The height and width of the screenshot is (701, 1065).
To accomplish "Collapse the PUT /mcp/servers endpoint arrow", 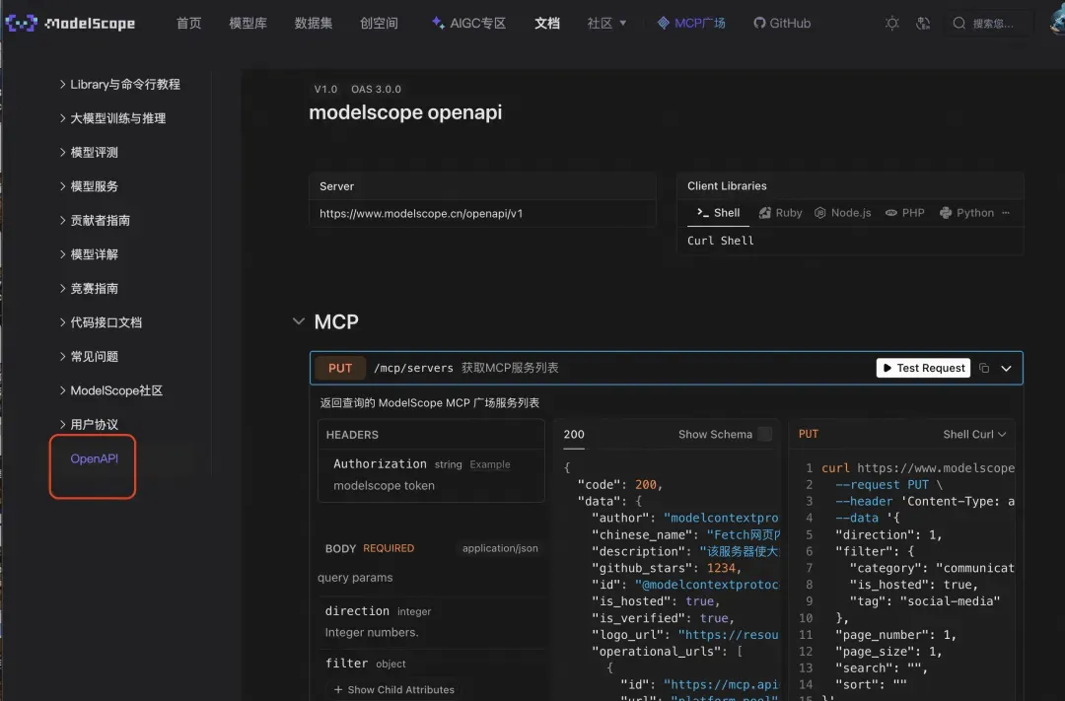I will pyautogui.click(x=1006, y=368).
